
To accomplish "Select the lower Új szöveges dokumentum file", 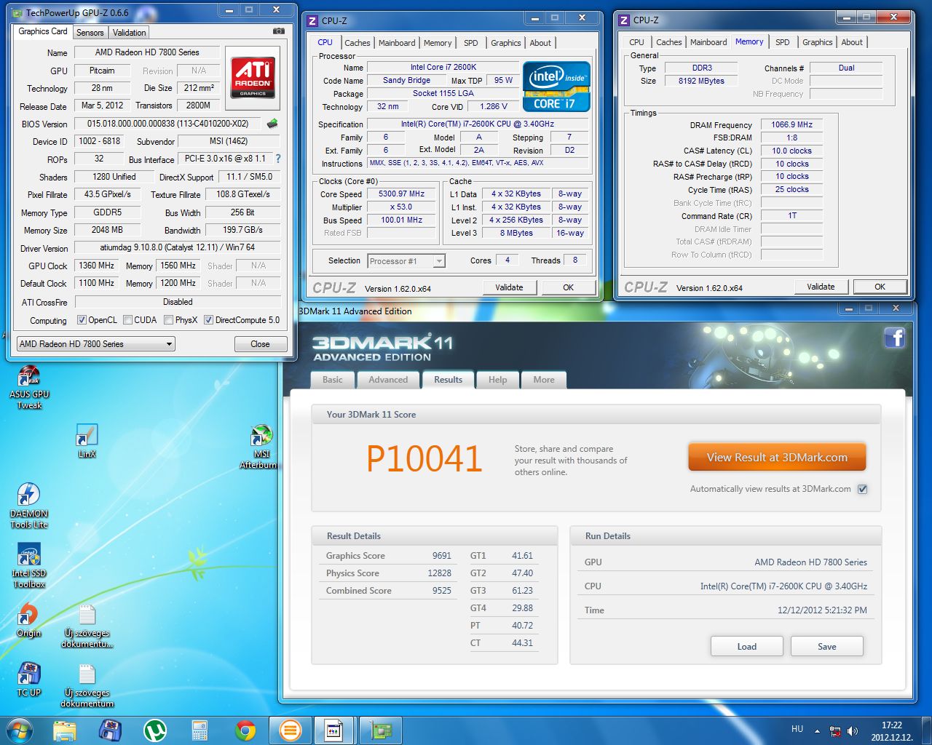I will [x=87, y=686].
